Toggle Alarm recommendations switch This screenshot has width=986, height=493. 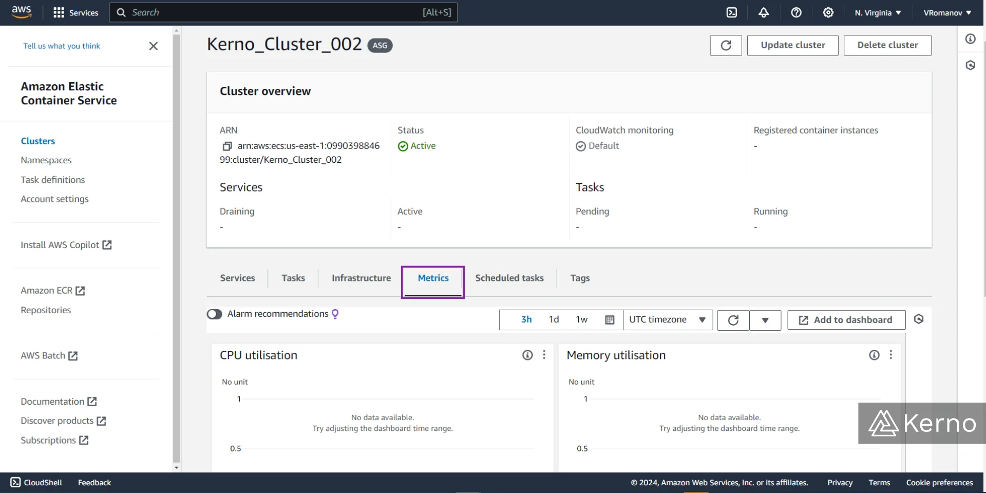tap(214, 314)
